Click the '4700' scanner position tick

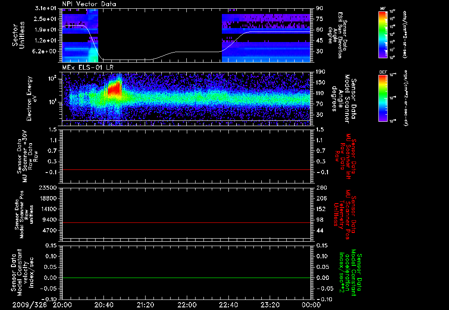[49, 230]
